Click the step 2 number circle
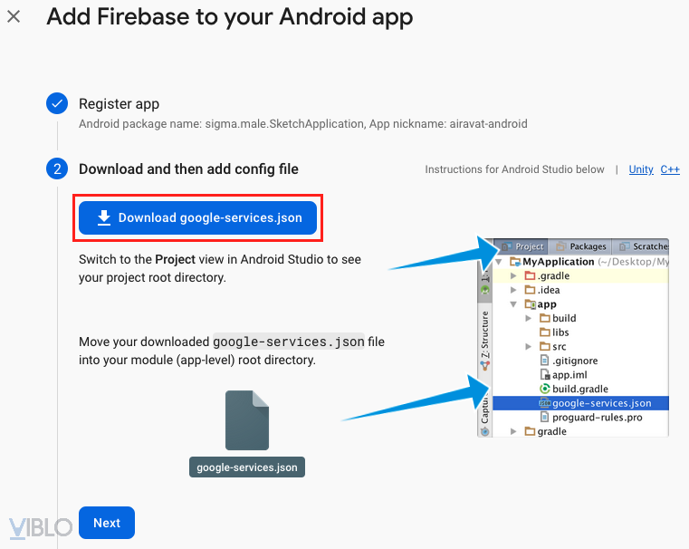689x549 pixels. click(57, 169)
